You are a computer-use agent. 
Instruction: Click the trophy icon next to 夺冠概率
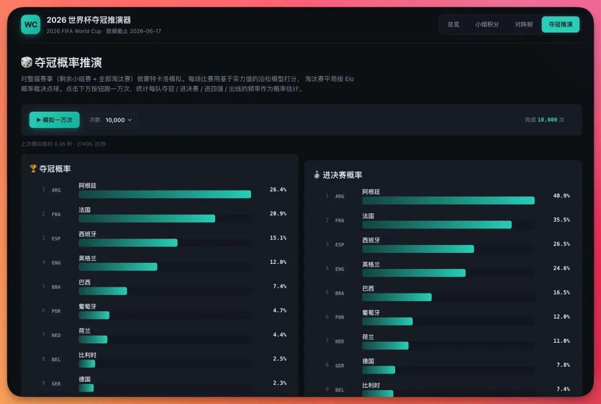click(x=33, y=168)
